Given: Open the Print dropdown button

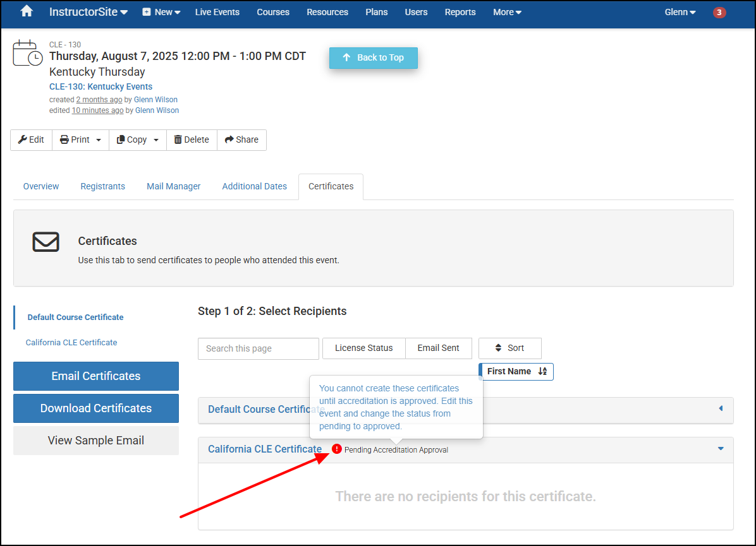Looking at the screenshot, I should pyautogui.click(x=80, y=139).
